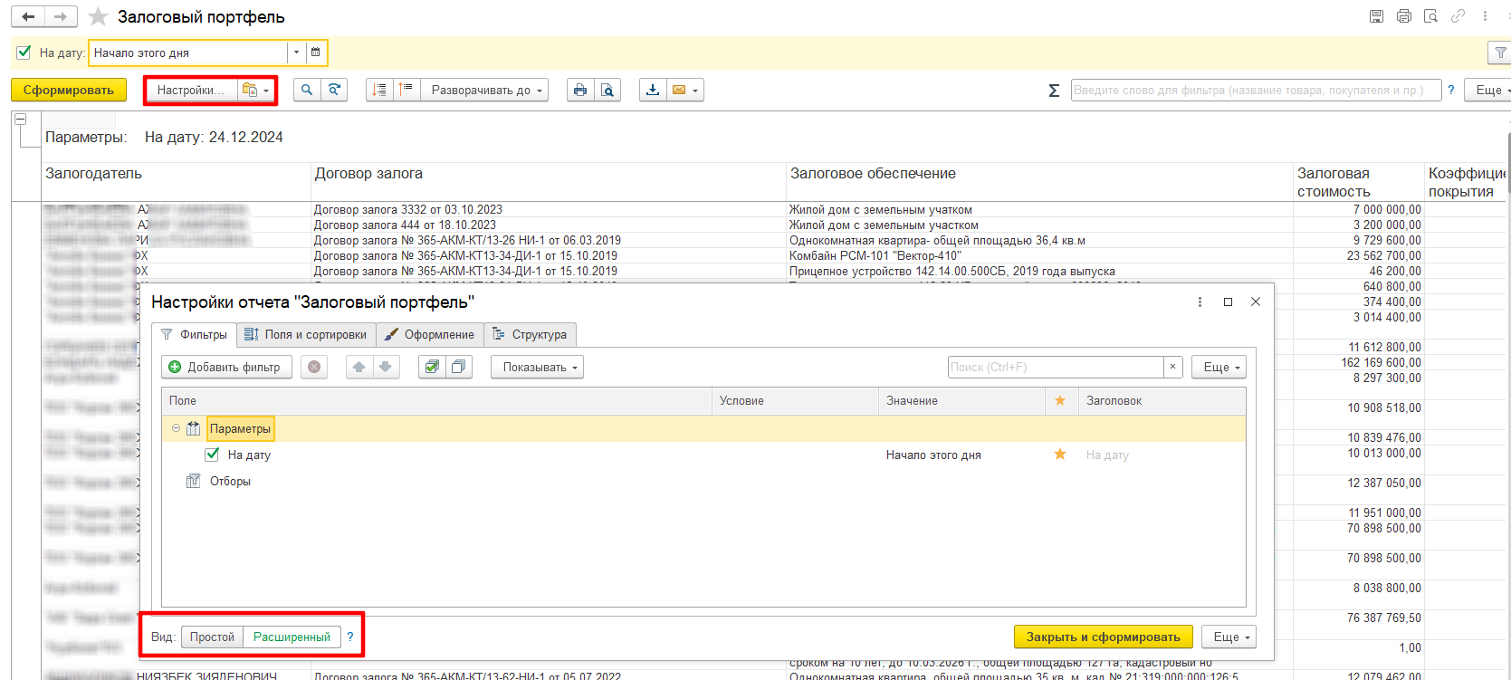Switch to the Фильтры tab
The width and height of the screenshot is (1511, 680).
(x=194, y=334)
